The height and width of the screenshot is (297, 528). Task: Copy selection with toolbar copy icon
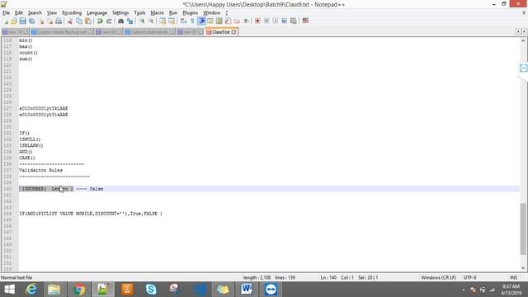[x=79, y=21]
